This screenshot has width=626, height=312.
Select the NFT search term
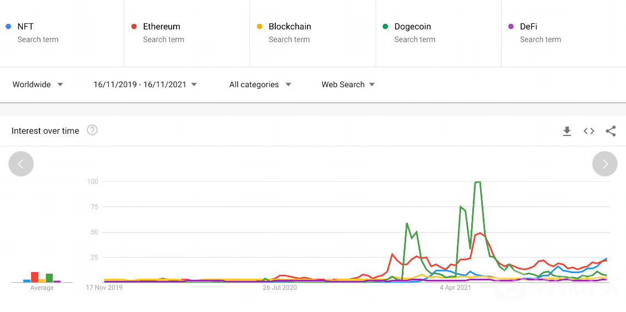click(26, 27)
